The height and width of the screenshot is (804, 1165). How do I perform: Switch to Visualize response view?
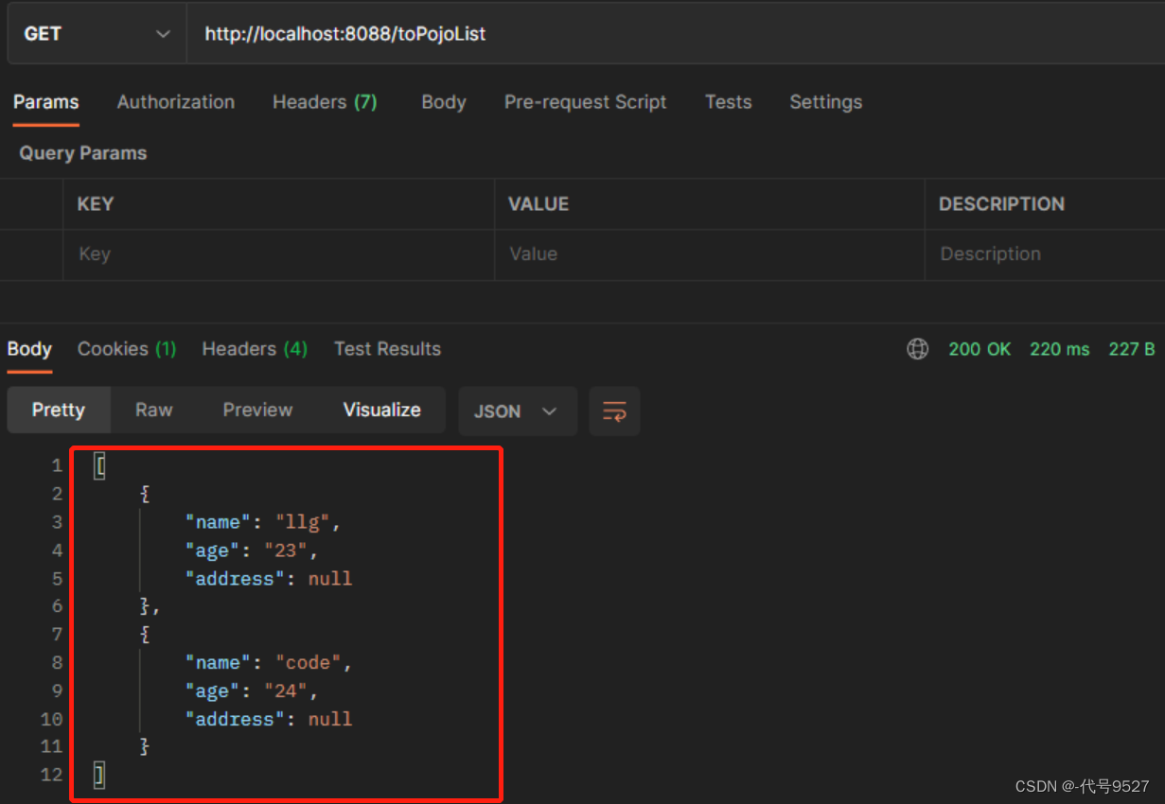[x=381, y=411]
